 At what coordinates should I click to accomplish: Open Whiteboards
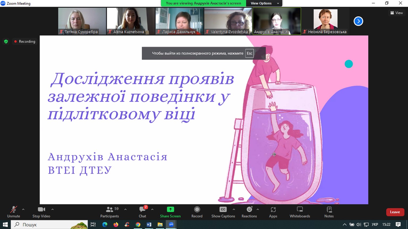(300, 212)
